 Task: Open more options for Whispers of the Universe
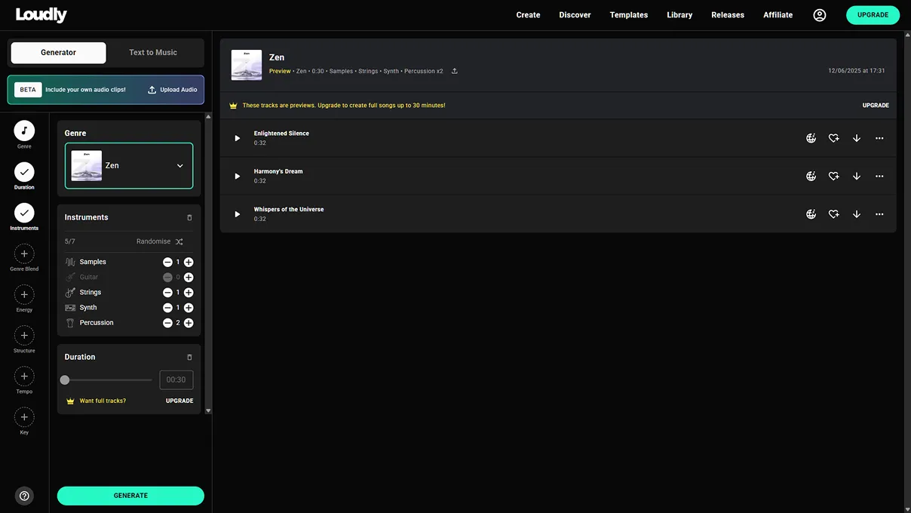879,214
